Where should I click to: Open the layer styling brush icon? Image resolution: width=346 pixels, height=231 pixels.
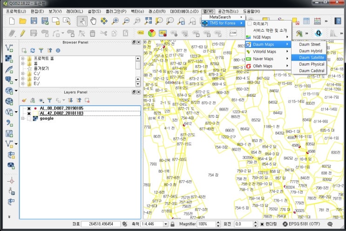point(24,101)
